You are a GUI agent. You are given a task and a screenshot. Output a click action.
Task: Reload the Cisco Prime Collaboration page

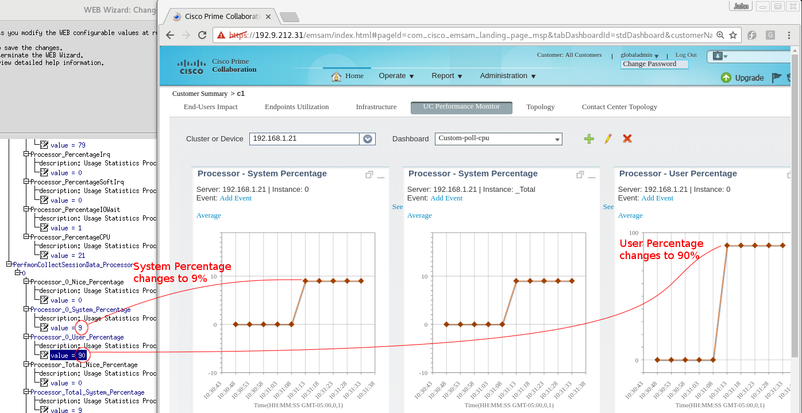click(202, 35)
